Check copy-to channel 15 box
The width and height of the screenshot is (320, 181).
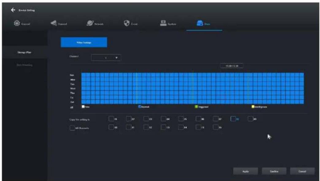click(198, 127)
